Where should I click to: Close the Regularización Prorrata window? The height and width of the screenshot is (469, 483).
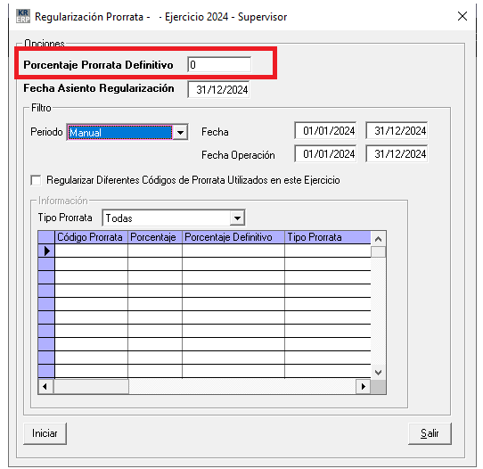pos(462,16)
